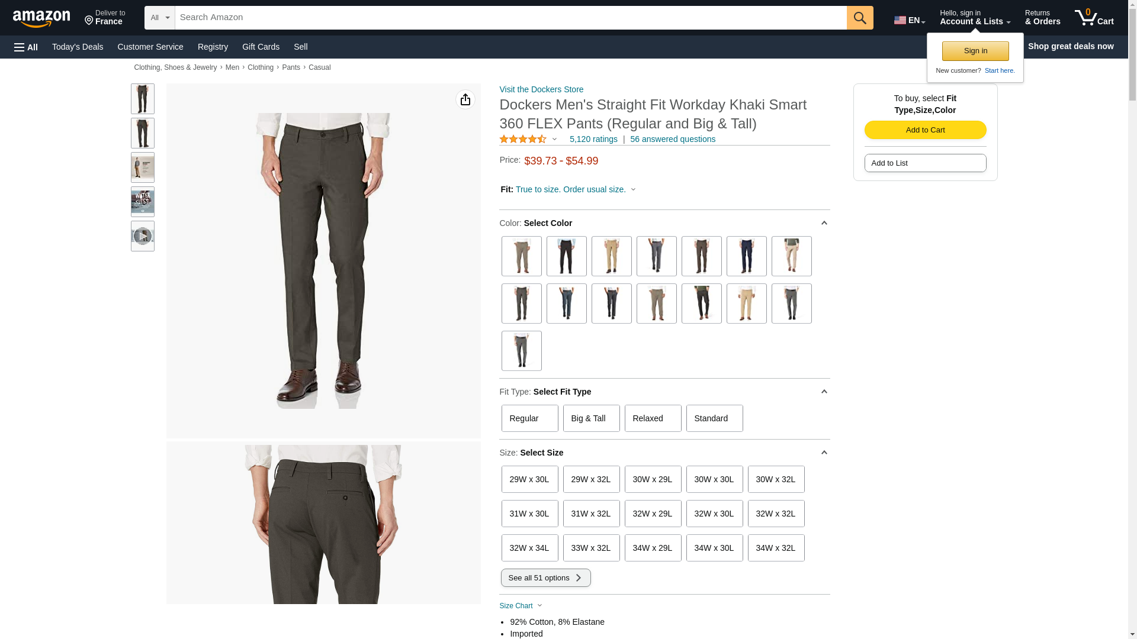Select the Big & Tall fit type
The image size is (1137, 639).
592,418
